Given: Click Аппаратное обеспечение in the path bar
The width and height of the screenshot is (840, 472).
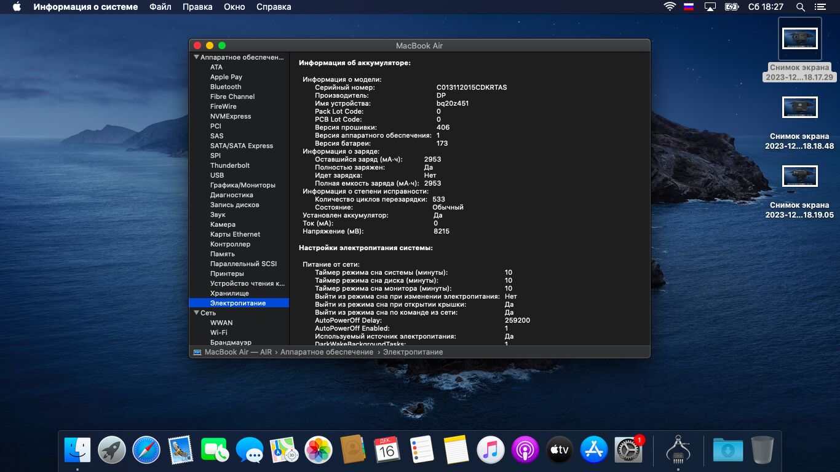Looking at the screenshot, I should (x=327, y=352).
